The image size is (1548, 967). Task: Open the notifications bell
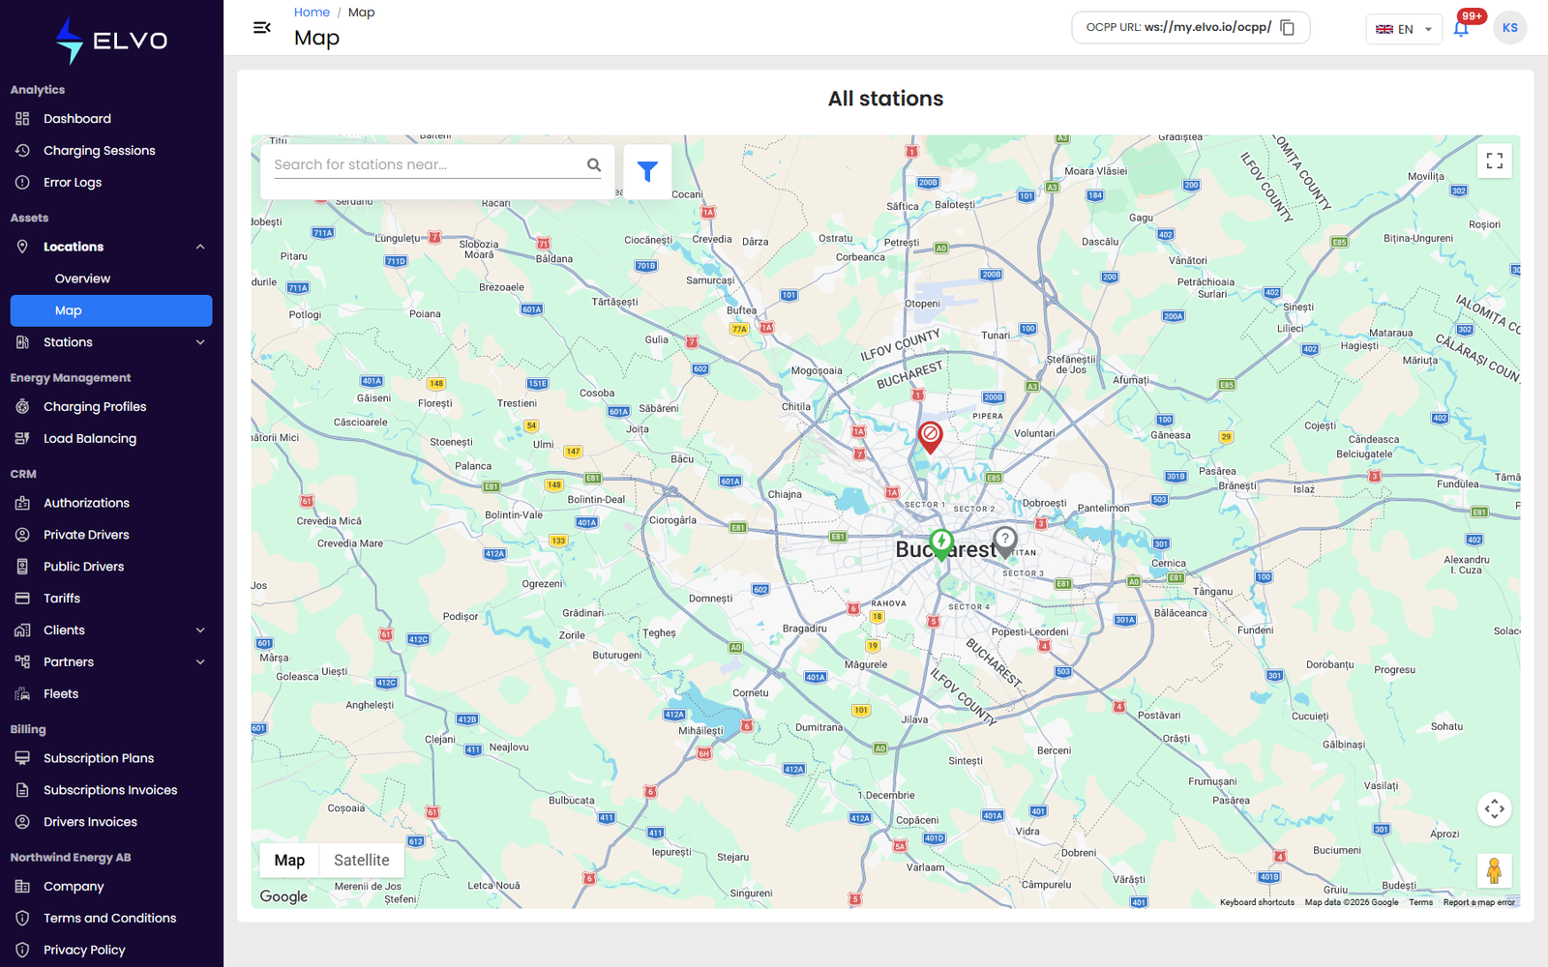click(x=1461, y=28)
